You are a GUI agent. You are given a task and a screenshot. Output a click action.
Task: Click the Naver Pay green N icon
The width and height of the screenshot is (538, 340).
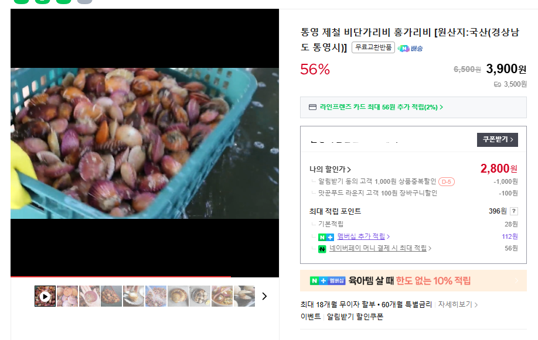point(322,249)
